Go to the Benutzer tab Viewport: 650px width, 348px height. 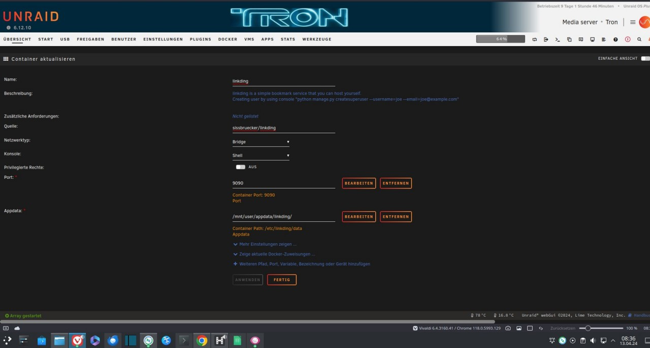click(x=124, y=39)
